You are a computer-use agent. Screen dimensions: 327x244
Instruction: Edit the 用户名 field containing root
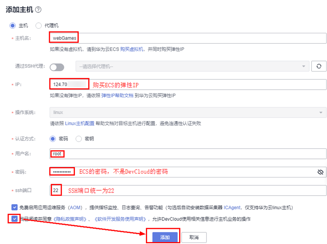tap(188, 154)
